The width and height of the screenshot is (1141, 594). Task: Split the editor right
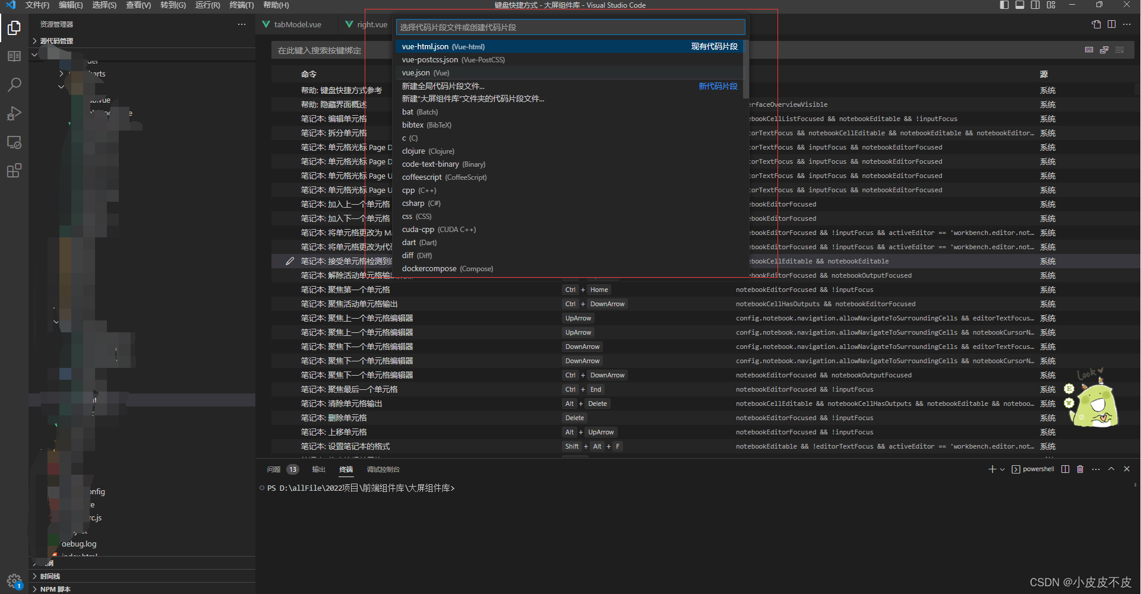pyautogui.click(x=1111, y=24)
